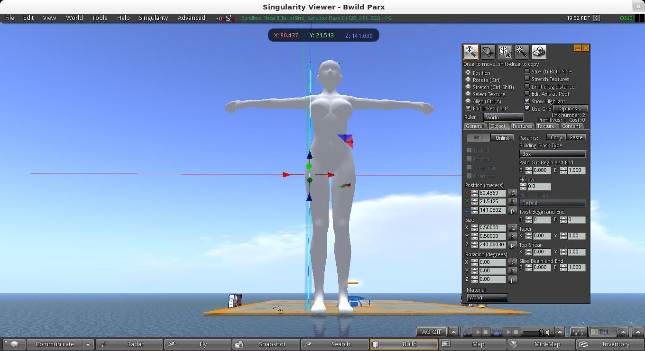Mute audio with the speaker icon
This screenshot has width=645, height=351.
tap(548, 332)
